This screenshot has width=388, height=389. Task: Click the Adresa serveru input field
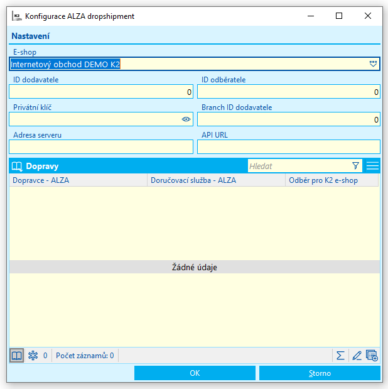(x=101, y=147)
